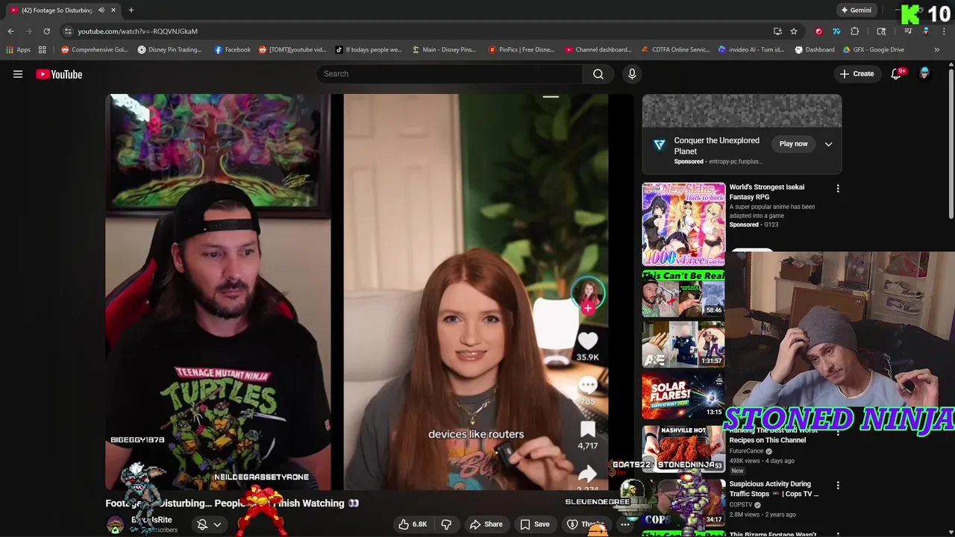This screenshot has width=955, height=537.
Task: Open more actions ellipsis under video
Action: (x=625, y=524)
